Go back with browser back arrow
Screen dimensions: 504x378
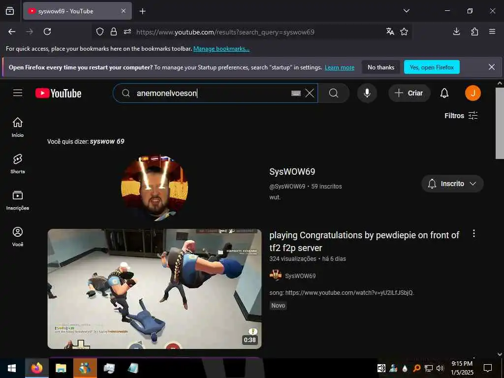coord(12,31)
